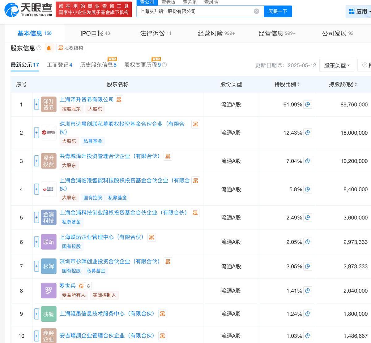Expand the 深圳市达晨创联 shareholder row
The height and width of the screenshot is (343, 371).
36,132
